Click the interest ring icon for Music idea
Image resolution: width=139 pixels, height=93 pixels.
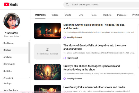coord(65,58)
